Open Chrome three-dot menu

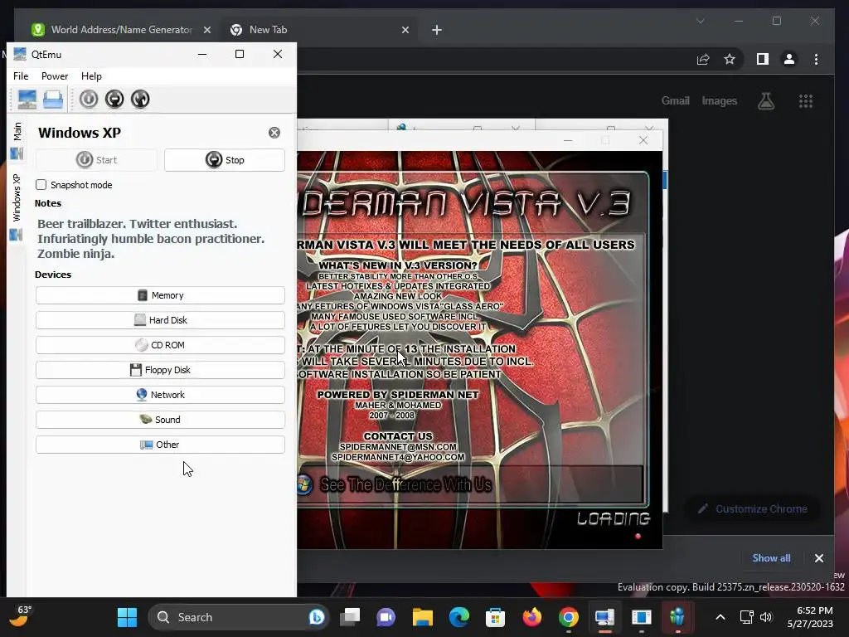pos(816,59)
